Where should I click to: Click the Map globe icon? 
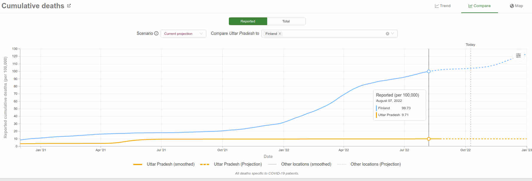512,6
